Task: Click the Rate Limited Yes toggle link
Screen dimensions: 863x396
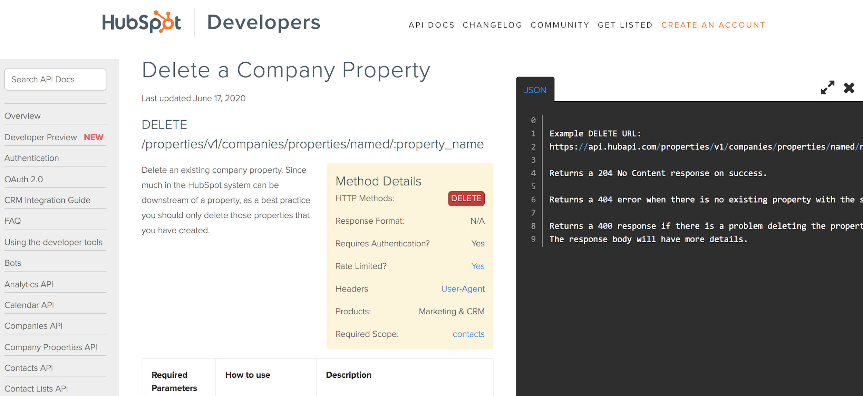Action: (477, 266)
